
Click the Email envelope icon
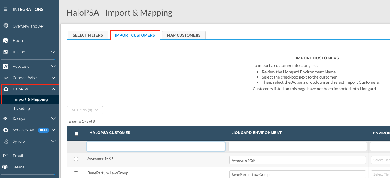(5, 156)
